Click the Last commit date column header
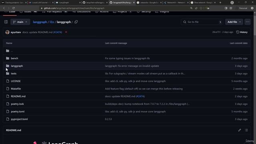256x144 pixels. pos(238,43)
